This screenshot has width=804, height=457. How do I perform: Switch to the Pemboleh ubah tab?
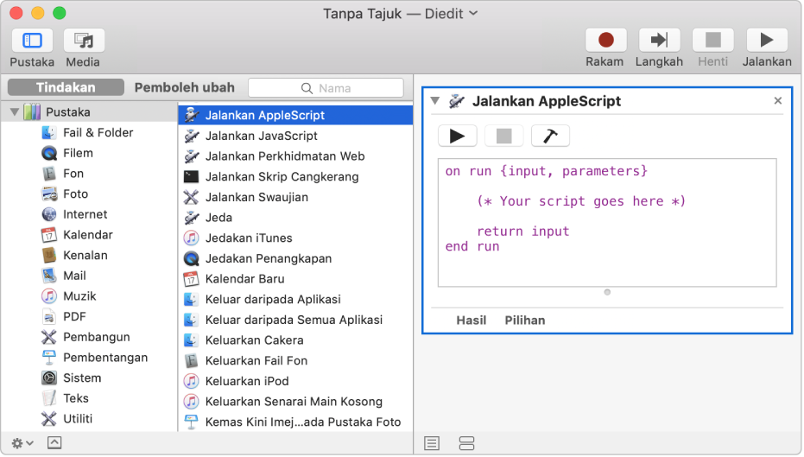pyautogui.click(x=184, y=87)
